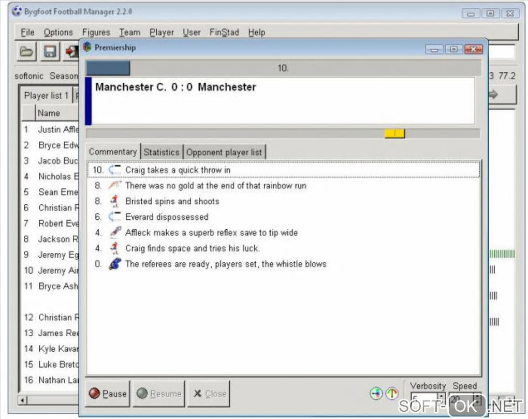Click the Verbosity value field
This screenshot has height=419, width=528.
pyautogui.click(x=424, y=400)
